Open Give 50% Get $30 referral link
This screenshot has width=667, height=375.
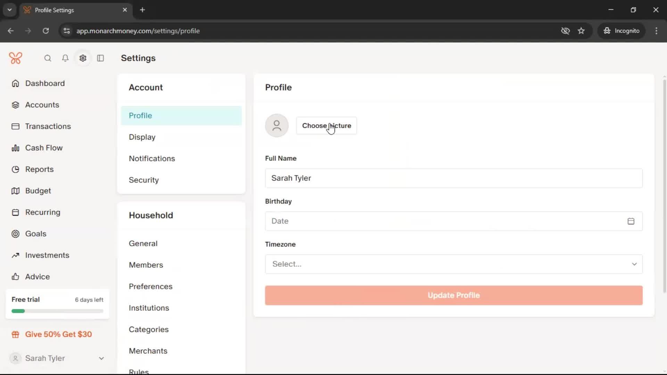[x=58, y=334]
